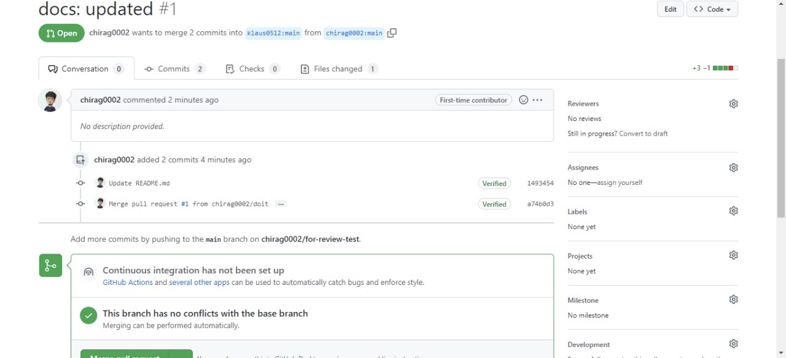Open chirag0002 link in added commits line
Viewport: 786px width, 358px height.
pyautogui.click(x=114, y=160)
